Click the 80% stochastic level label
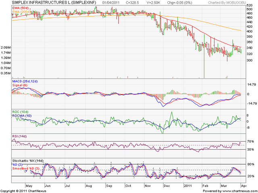 (250, 164)
